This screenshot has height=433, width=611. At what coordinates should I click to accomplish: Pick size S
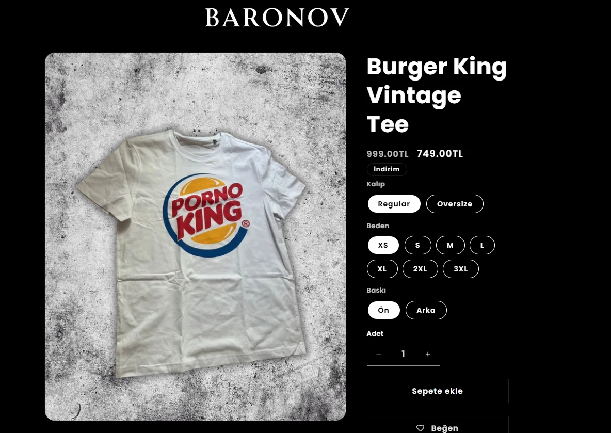tap(417, 245)
